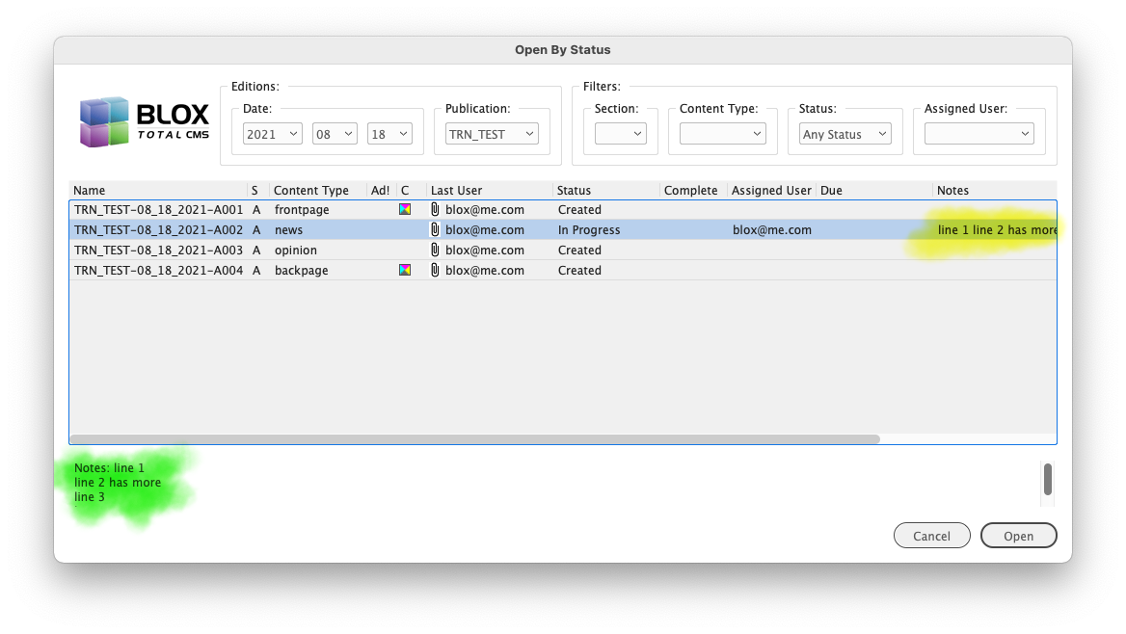Sort by the S column header
The width and height of the screenshot is (1126, 634).
(258, 190)
